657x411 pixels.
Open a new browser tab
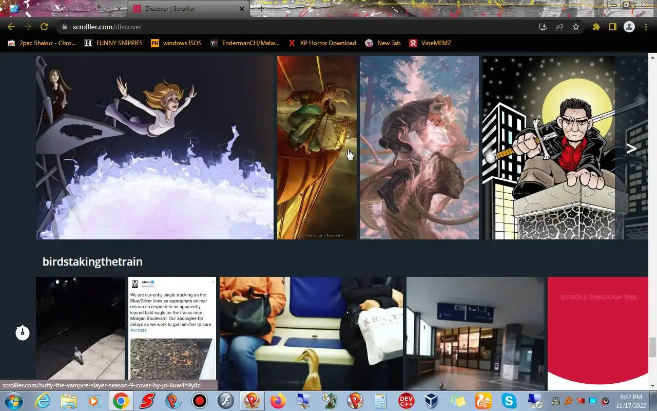pyautogui.click(x=261, y=9)
